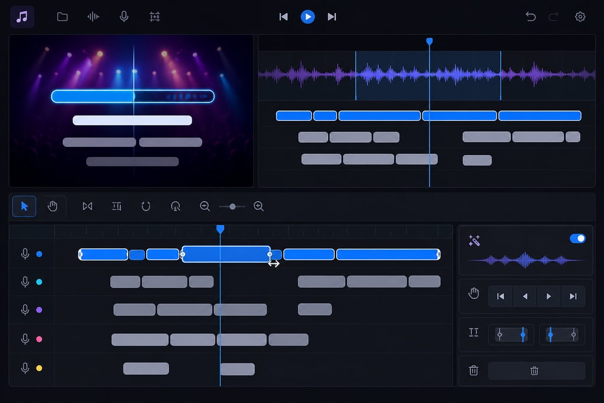Click the wide delete button
Screen dimensions: 604x403
point(537,371)
